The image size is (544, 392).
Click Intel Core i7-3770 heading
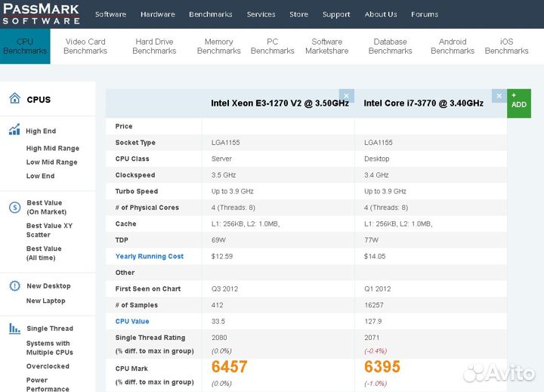[x=423, y=103]
